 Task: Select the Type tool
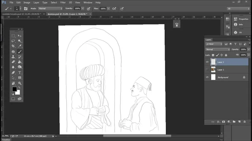point(20,72)
